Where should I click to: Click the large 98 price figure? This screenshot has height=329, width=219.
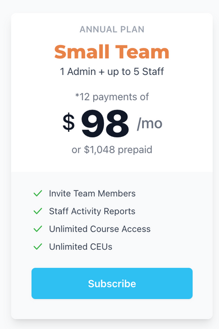coord(105,123)
